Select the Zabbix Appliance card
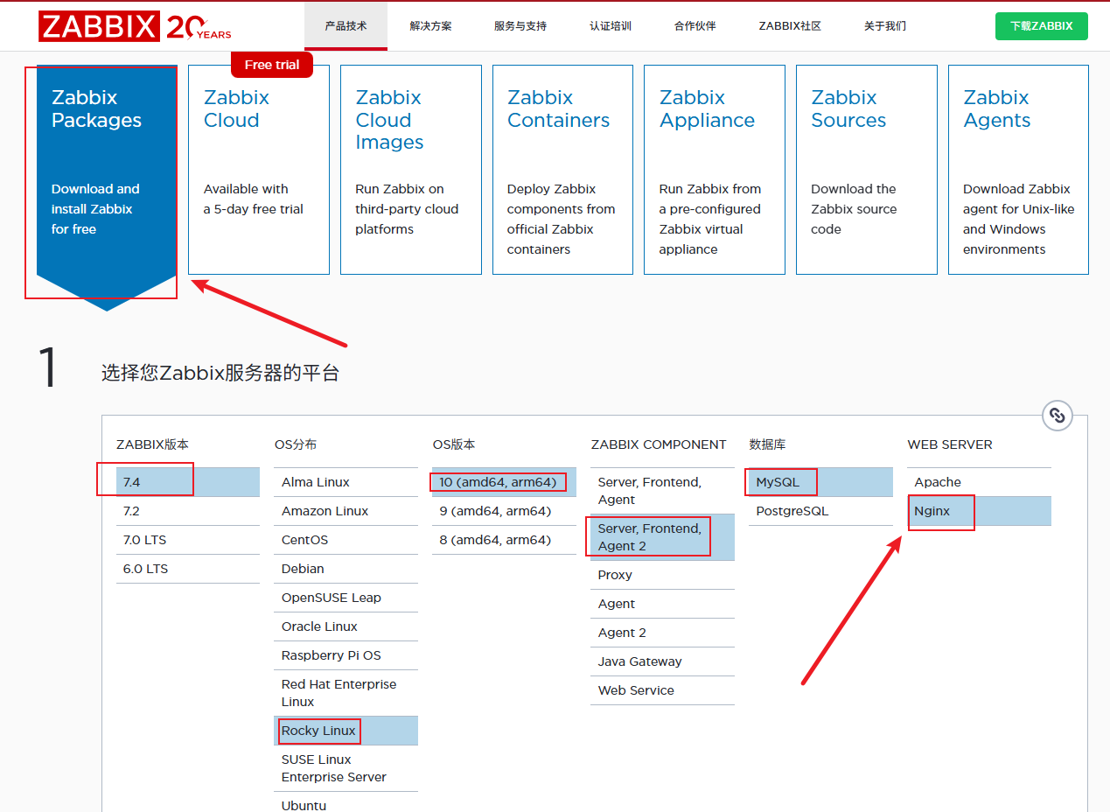 pyautogui.click(x=715, y=170)
